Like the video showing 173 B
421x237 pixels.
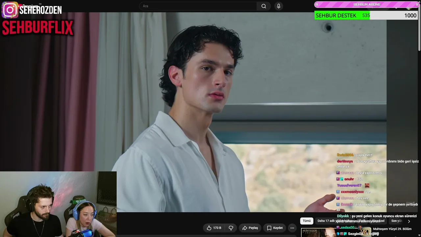[x=214, y=228]
